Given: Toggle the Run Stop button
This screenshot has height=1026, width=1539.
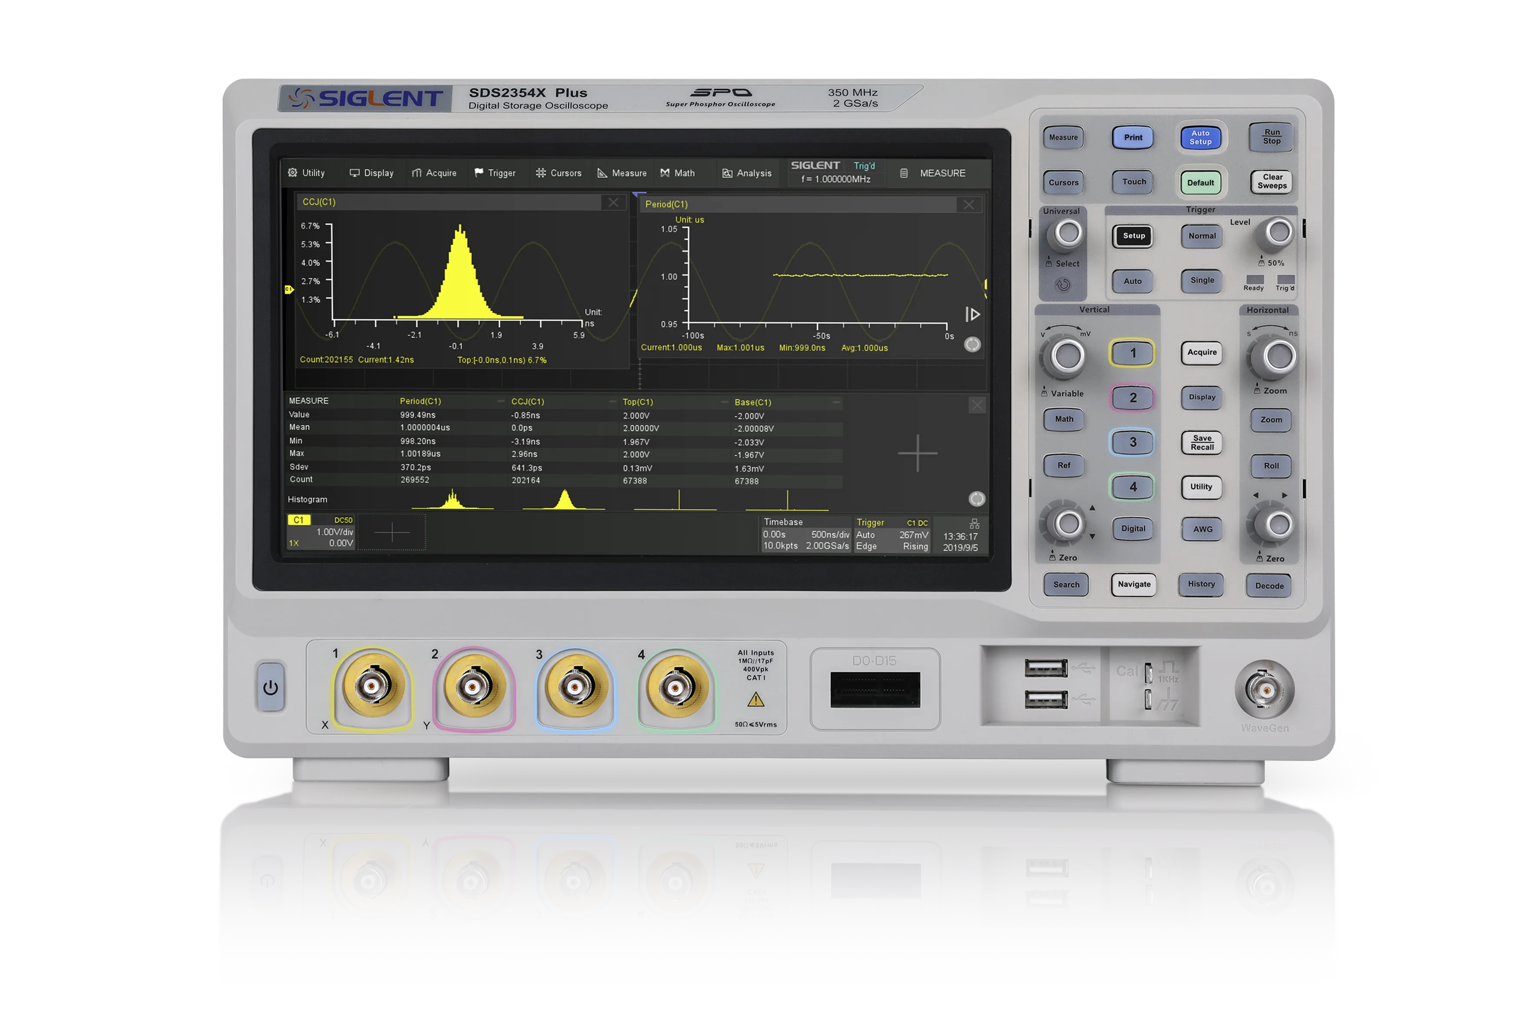Looking at the screenshot, I should pyautogui.click(x=1271, y=137).
